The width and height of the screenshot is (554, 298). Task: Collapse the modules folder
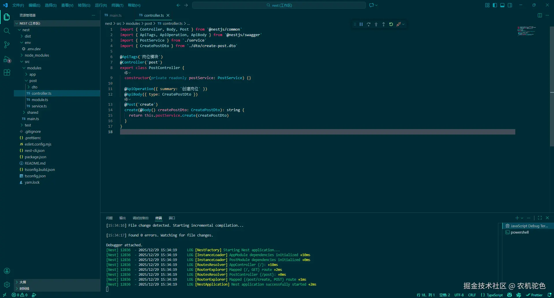(x=34, y=68)
